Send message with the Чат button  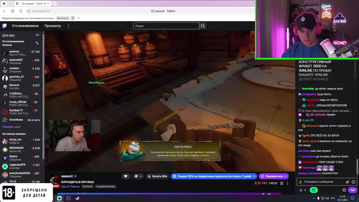[x=353, y=190]
